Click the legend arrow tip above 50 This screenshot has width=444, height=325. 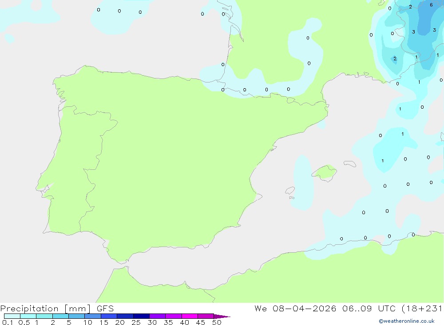tap(222, 317)
